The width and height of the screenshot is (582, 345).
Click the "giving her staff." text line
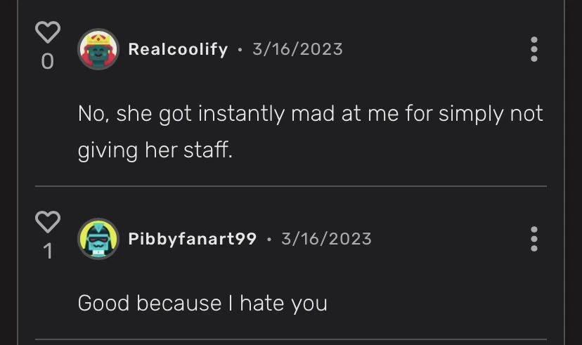(x=155, y=150)
